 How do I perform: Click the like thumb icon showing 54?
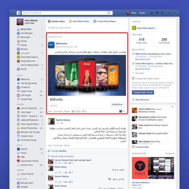pos(73,111)
